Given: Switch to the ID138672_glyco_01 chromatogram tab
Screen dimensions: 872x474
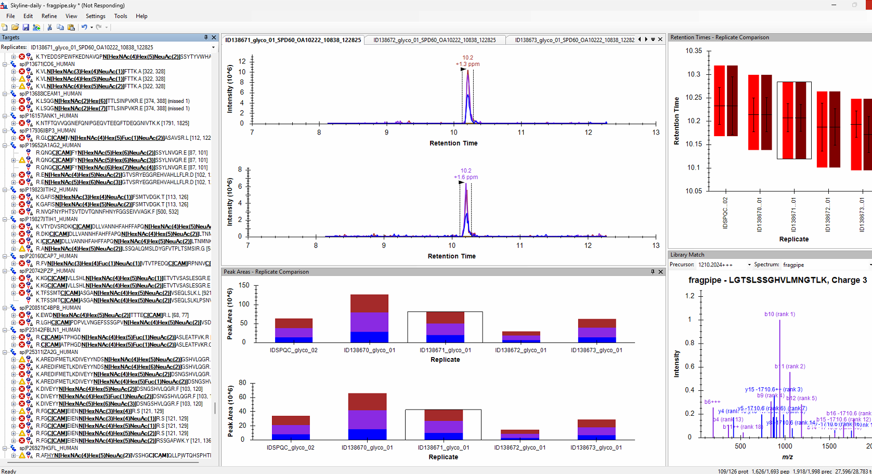Looking at the screenshot, I should [434, 40].
